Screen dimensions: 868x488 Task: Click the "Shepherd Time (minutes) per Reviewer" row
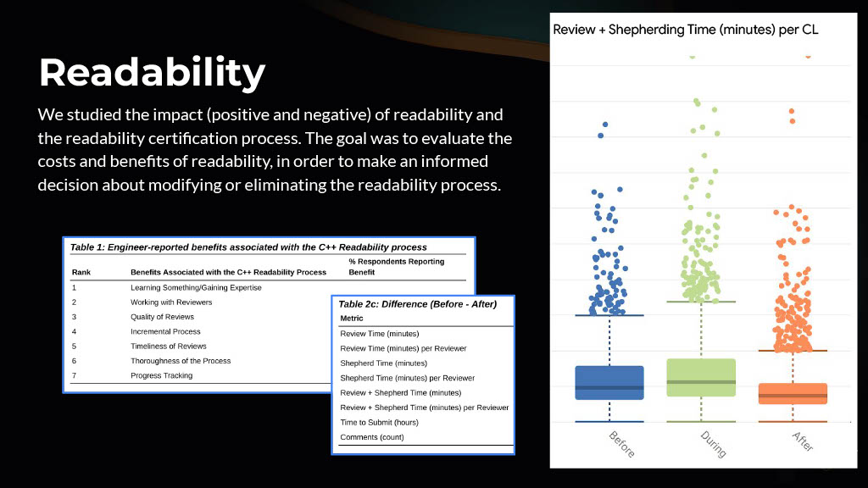(408, 378)
